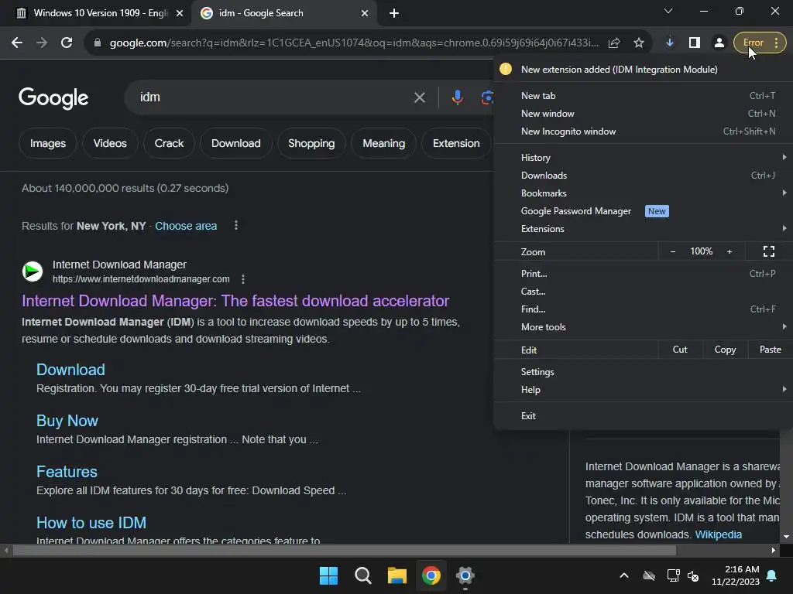The width and height of the screenshot is (793, 594).
Task: Click the Choose area link
Action: [186, 226]
